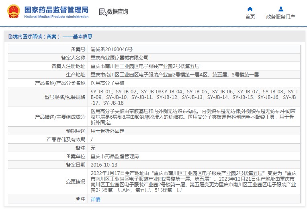Click the lightbulb 注 icon
Viewport: 307px width, 212px height.
pos(78,199)
